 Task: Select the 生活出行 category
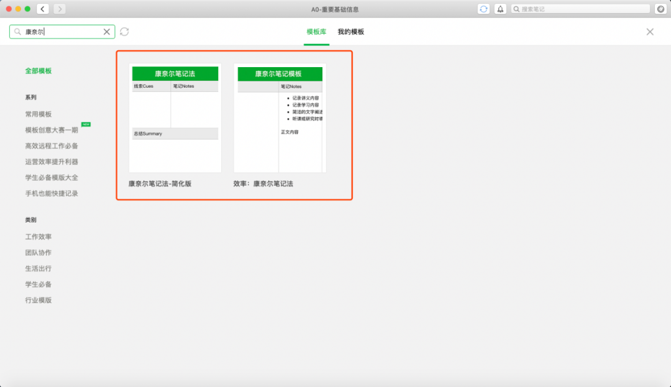pos(38,268)
